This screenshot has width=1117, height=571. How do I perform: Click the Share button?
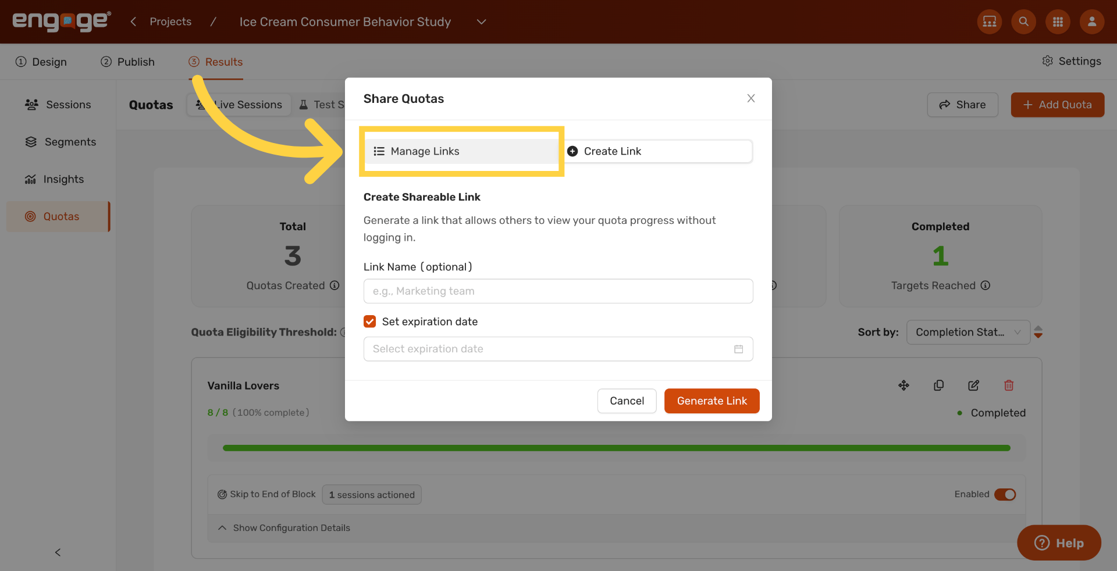963,105
